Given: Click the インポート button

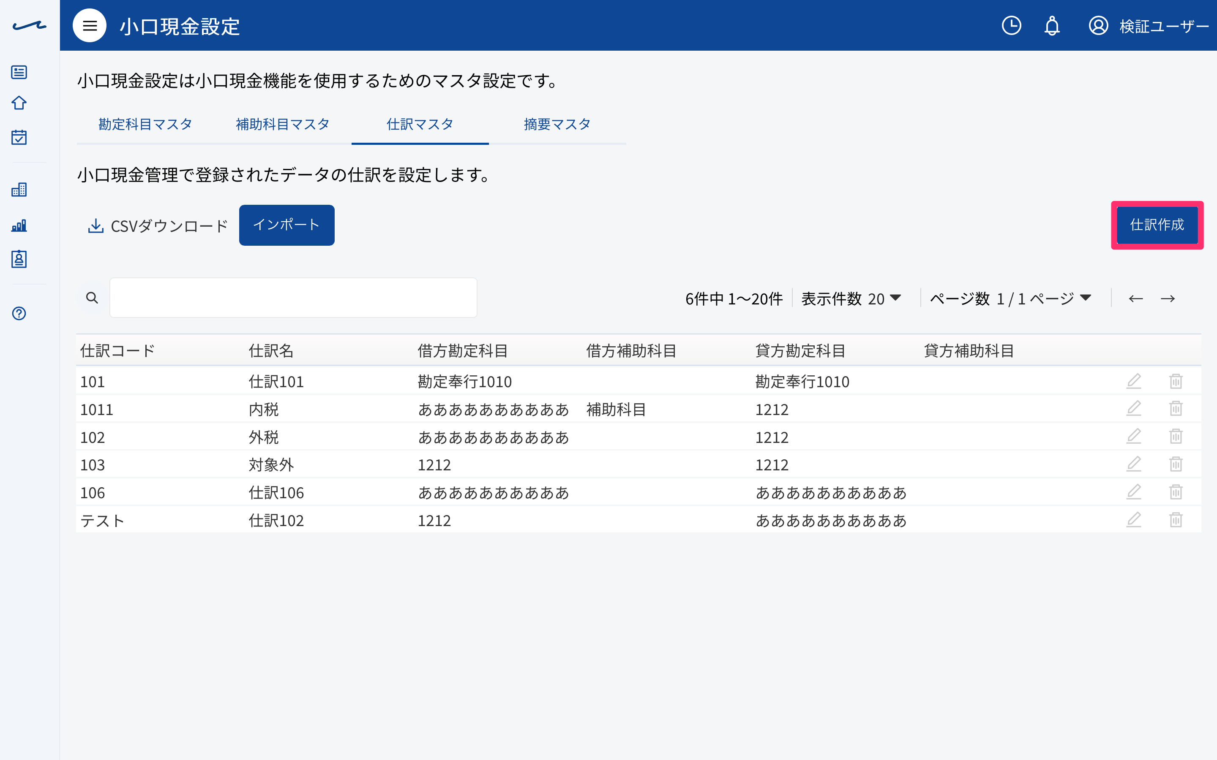Looking at the screenshot, I should coord(287,225).
